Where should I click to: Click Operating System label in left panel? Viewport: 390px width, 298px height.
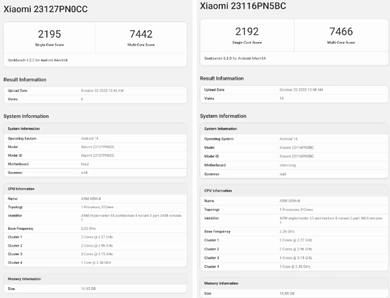tap(22, 139)
